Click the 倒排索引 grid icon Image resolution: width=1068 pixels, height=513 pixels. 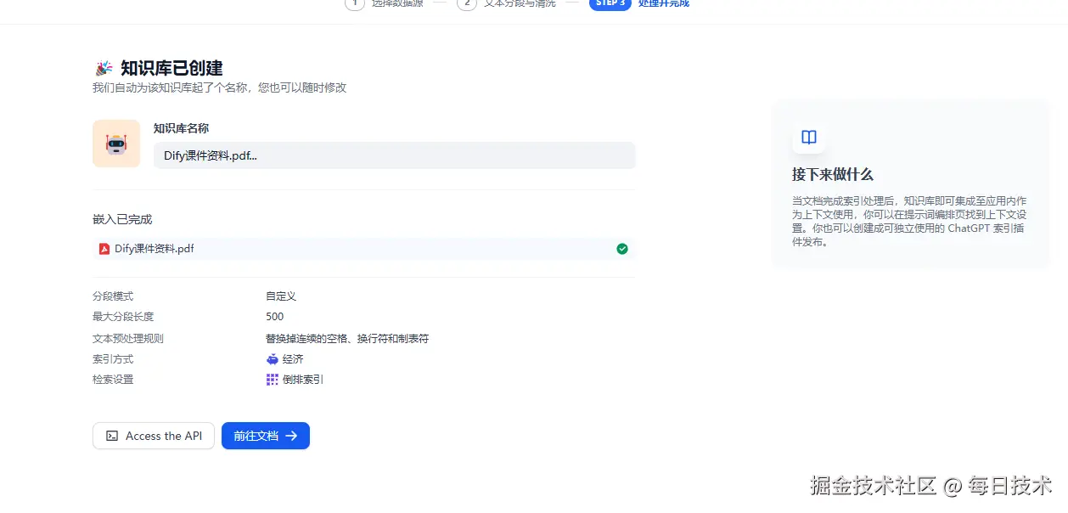pos(273,380)
